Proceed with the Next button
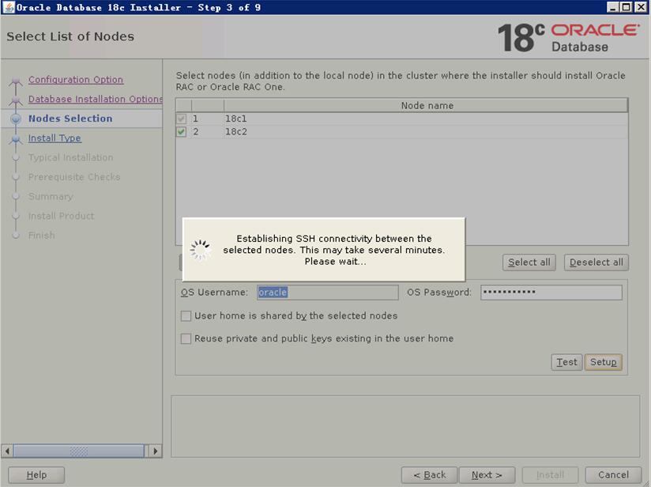The width and height of the screenshot is (651, 487). coord(487,475)
